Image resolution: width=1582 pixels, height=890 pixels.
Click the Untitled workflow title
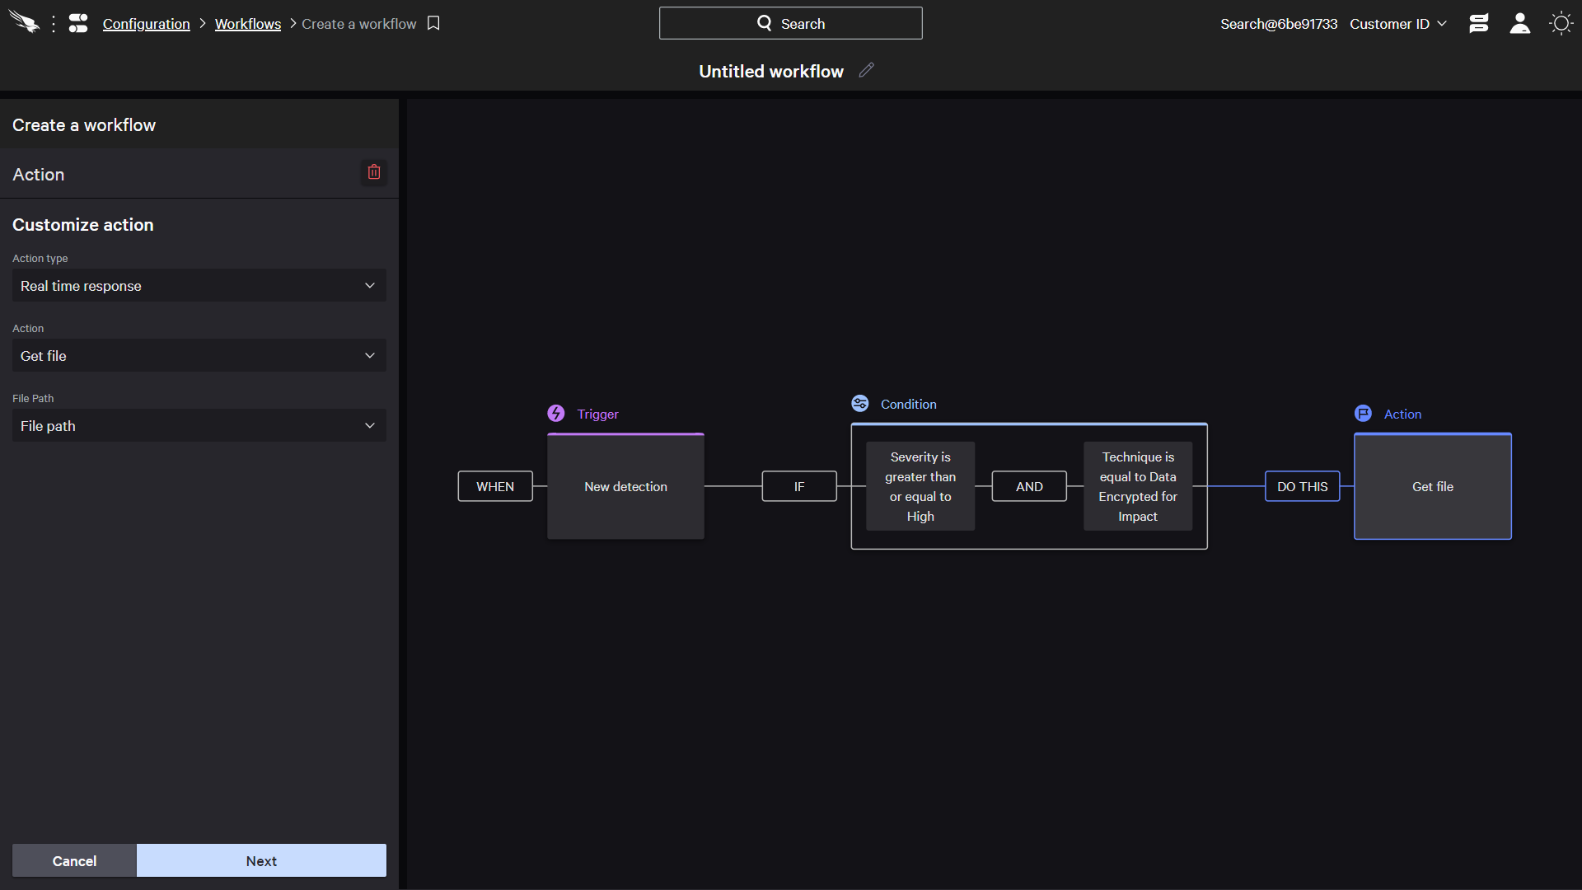[771, 71]
